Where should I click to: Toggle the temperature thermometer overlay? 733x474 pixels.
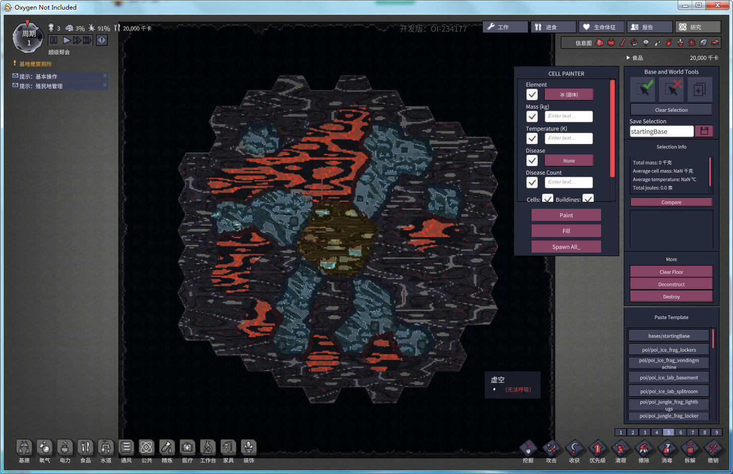[x=622, y=43]
